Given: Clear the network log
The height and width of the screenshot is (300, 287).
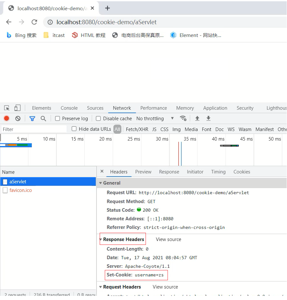Looking at the screenshot, I should (x=18, y=119).
